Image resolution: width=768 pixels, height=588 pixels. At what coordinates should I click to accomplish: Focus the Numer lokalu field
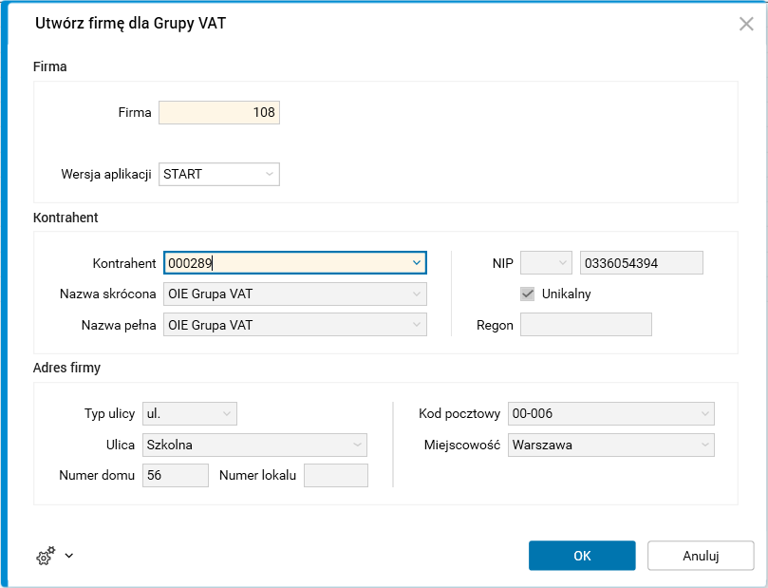[x=335, y=475]
